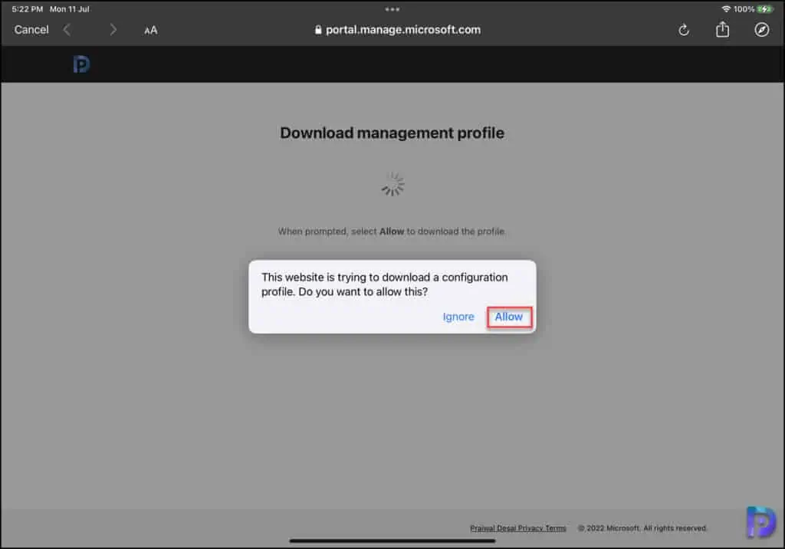The image size is (785, 549).
Task: Go forward with the right chevron
Action: [113, 30]
